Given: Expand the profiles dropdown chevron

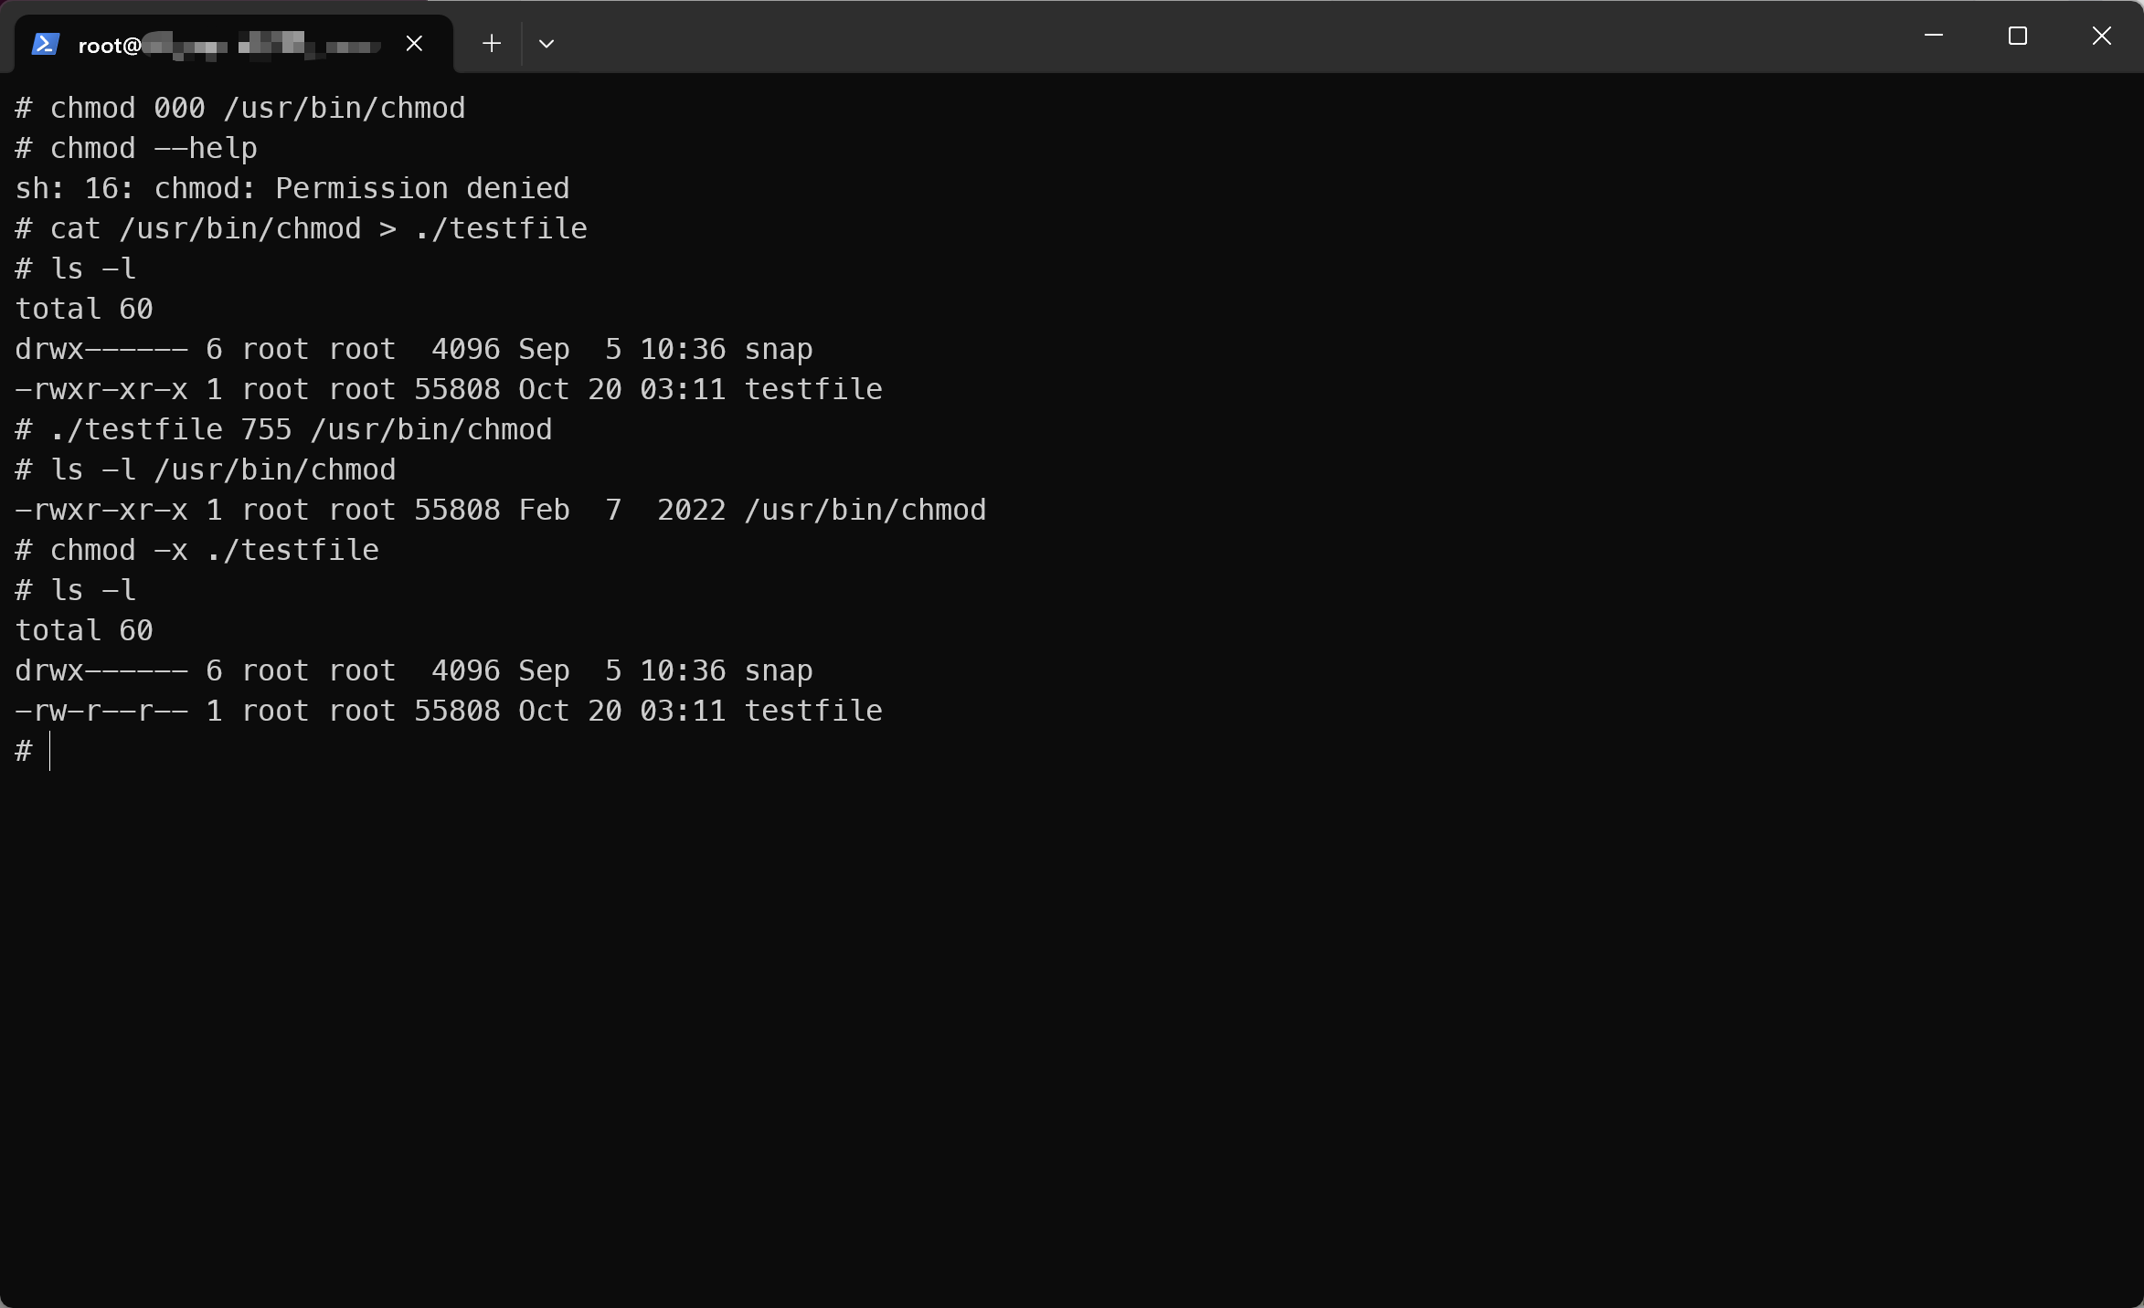Looking at the screenshot, I should coord(547,44).
